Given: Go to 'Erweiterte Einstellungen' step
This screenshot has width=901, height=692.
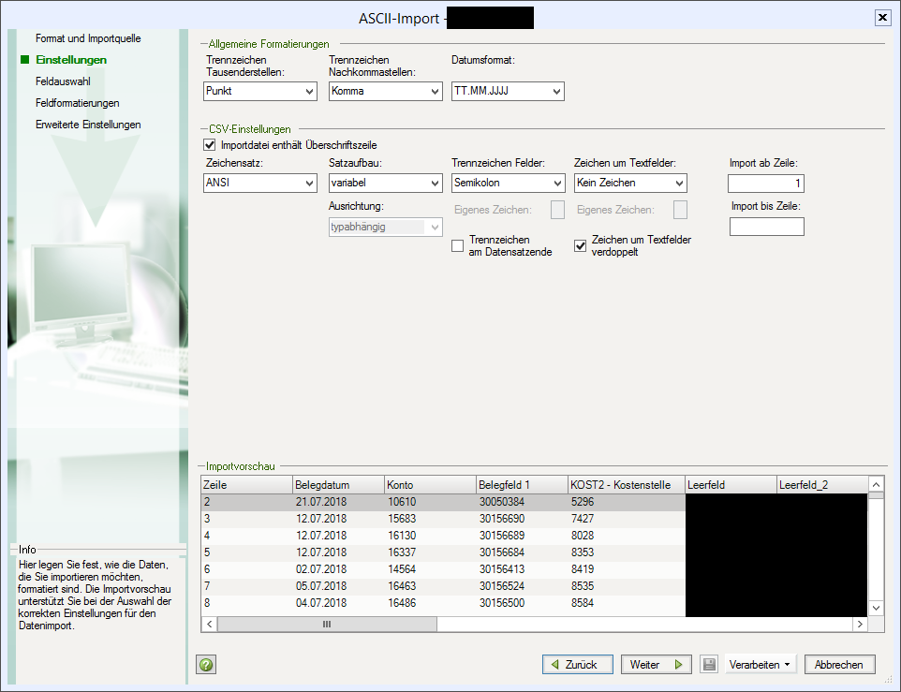Looking at the screenshot, I should click(88, 125).
